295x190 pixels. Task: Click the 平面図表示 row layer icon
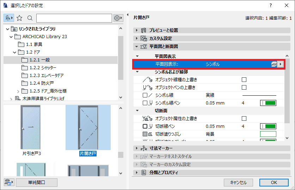[274, 64]
